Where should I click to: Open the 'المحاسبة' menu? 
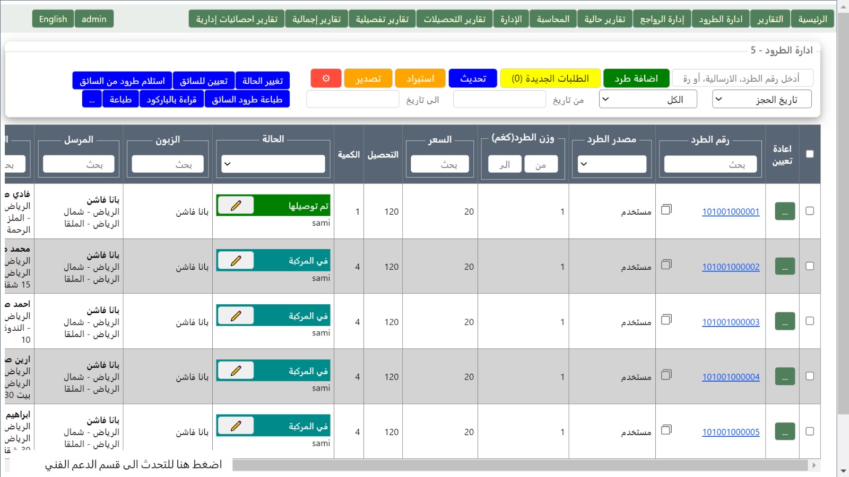[x=553, y=19]
